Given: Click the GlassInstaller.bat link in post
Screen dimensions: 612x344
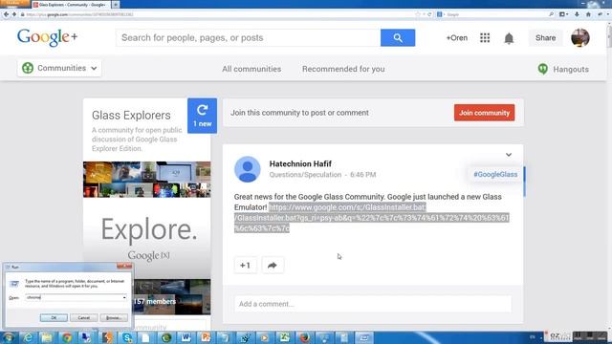Looking at the screenshot, I should 372,218.
